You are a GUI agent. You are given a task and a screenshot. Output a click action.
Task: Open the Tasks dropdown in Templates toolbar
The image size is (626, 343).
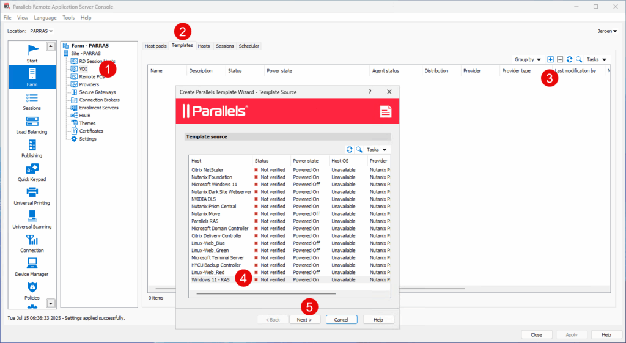click(x=597, y=59)
